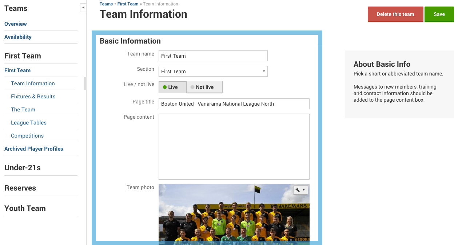
Task: Select the Not live radio button
Action: (204, 87)
